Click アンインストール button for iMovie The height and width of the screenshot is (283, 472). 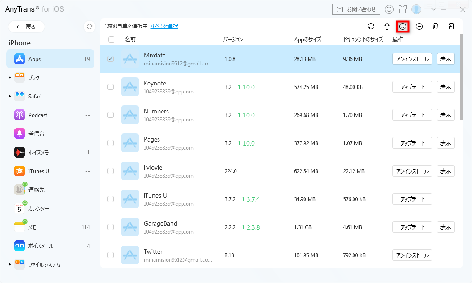coord(412,171)
